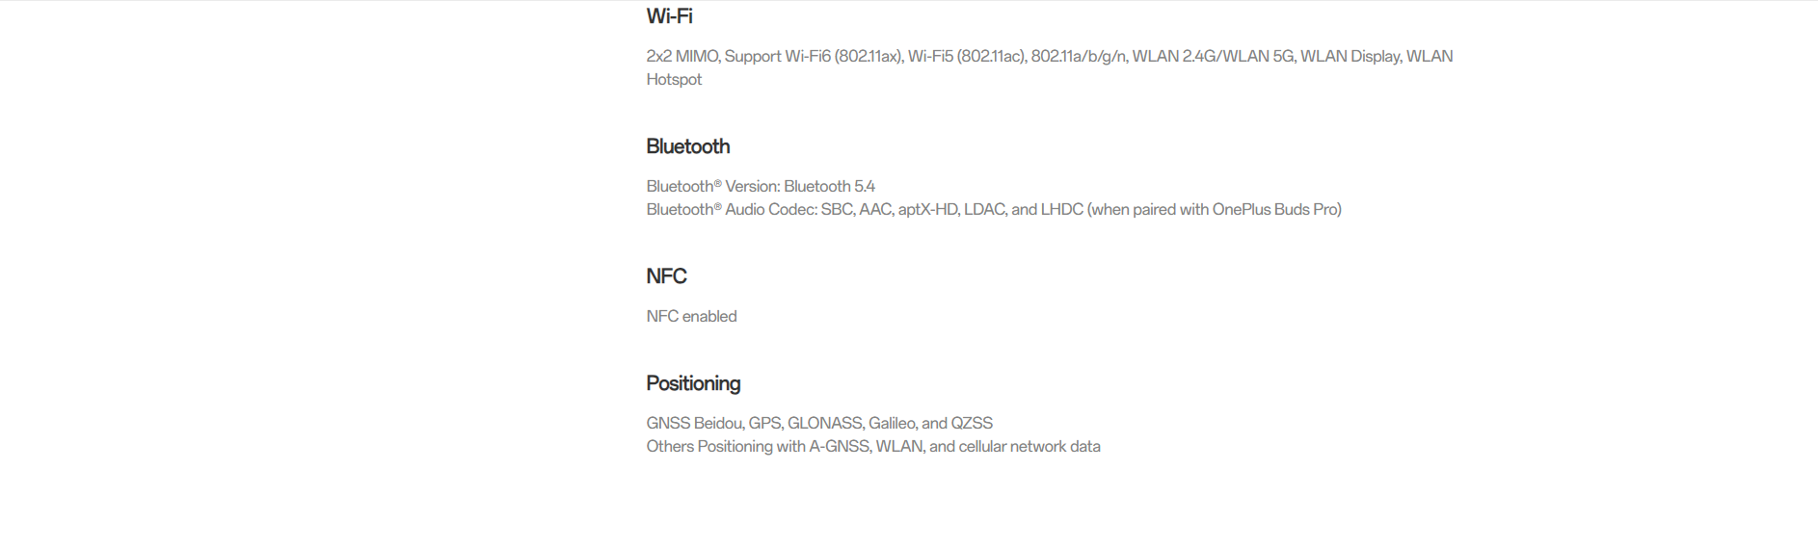Click the LDAC codec text
Viewport: 1818px width, 549px height.
pyautogui.click(x=984, y=209)
